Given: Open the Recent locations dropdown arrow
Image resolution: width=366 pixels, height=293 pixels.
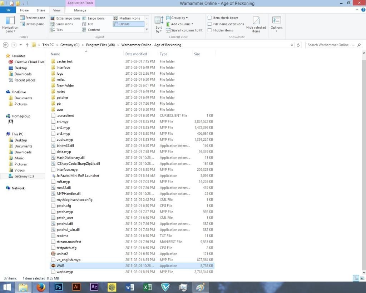Looking at the screenshot, I should click(21, 45).
